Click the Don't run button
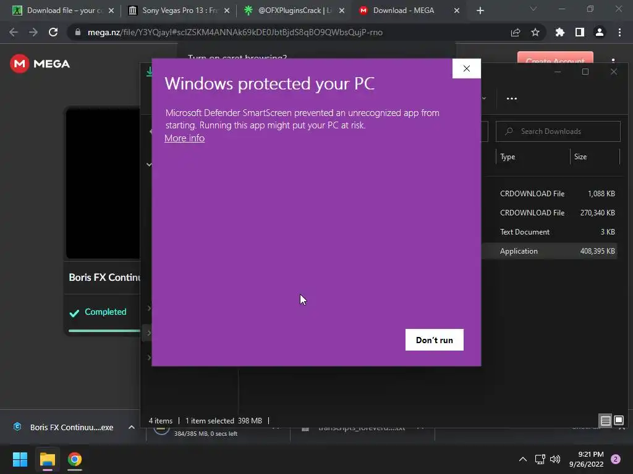This screenshot has width=633, height=474. [435, 340]
